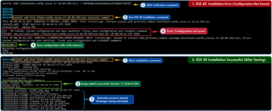272x111 pixels.
Task: Click the cat9k-cc_srdriver package path
Action: point(37,96)
